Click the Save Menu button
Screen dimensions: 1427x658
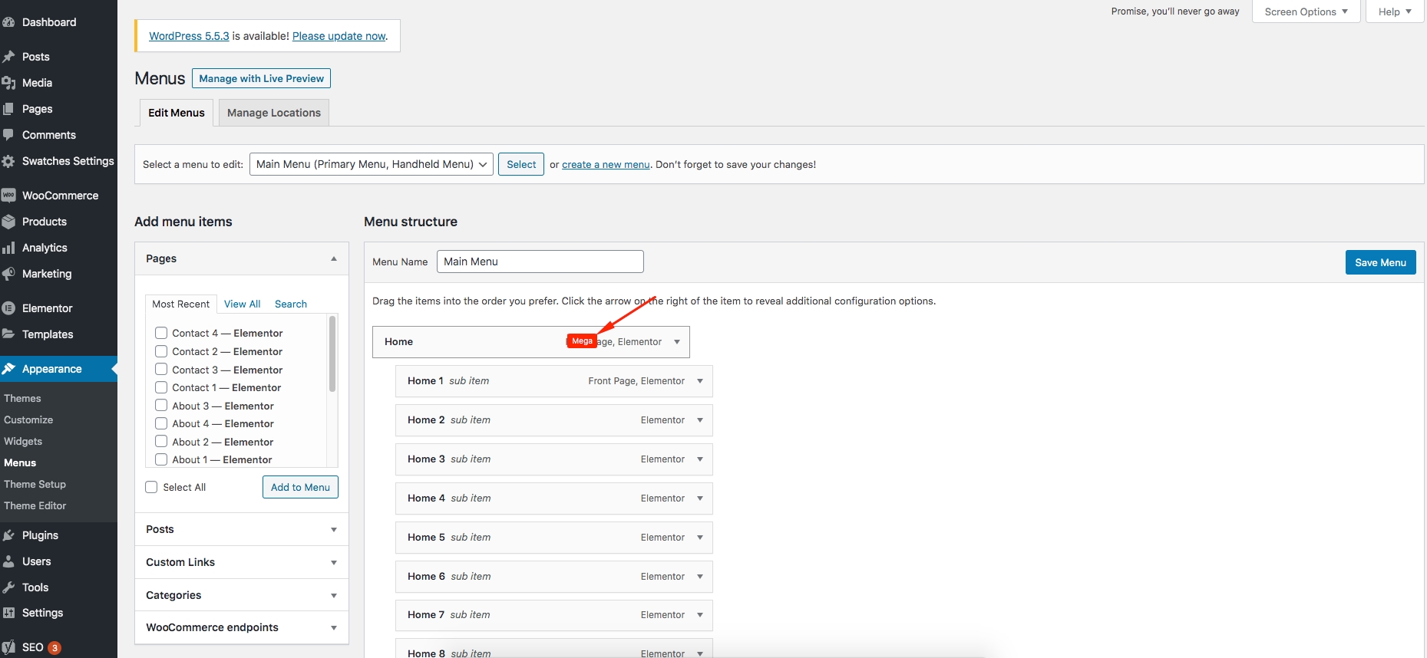[x=1379, y=262]
